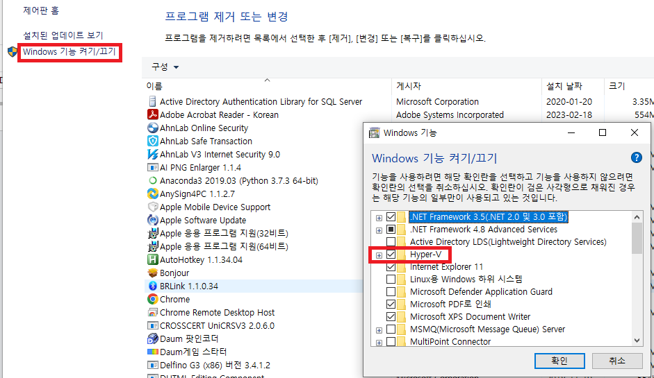Screen dimensions: 654x378
Task: Click the shield icon beside Windows 기능 켜기/끄기
Action: (x=13, y=51)
